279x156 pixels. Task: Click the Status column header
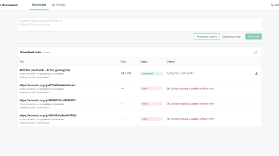[144, 62]
